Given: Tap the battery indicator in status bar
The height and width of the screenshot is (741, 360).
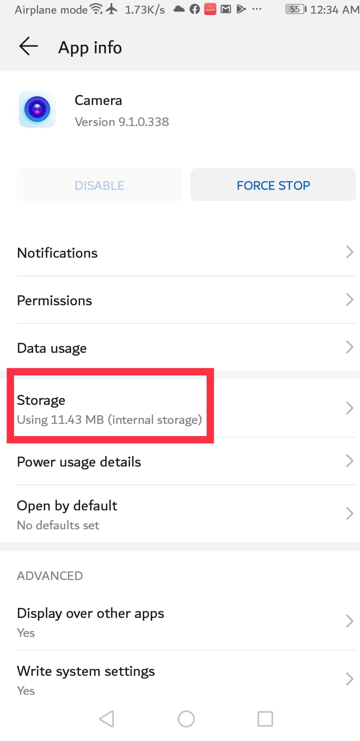Looking at the screenshot, I should 295,9.
